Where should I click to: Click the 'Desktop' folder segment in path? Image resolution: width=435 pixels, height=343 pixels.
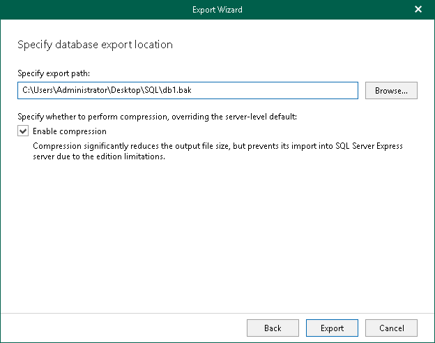coord(122,91)
